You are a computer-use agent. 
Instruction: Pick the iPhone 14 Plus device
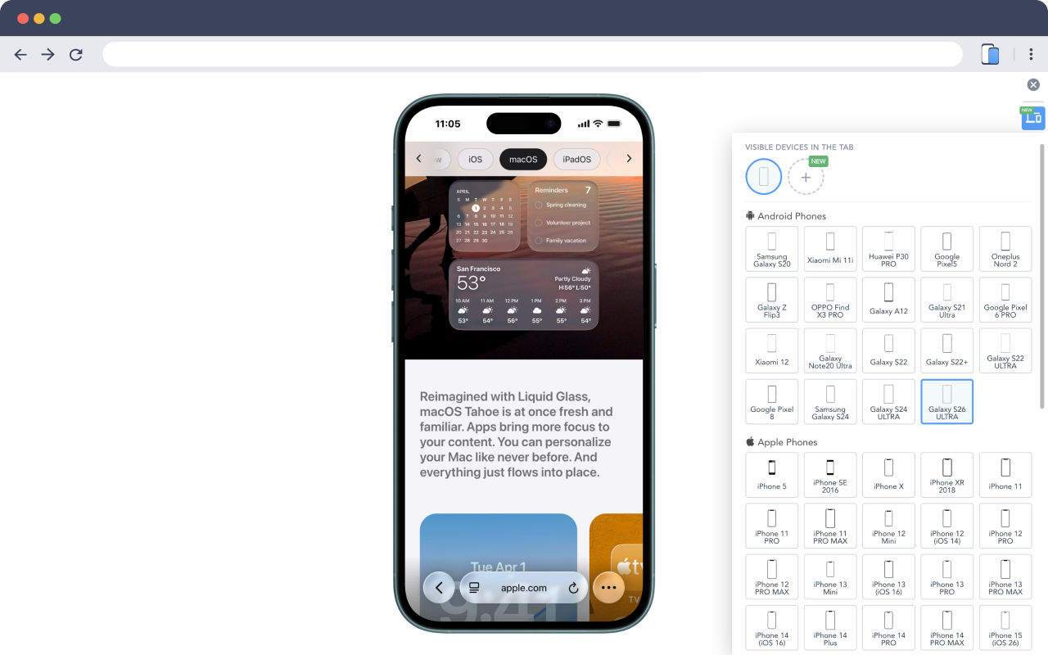(830, 628)
